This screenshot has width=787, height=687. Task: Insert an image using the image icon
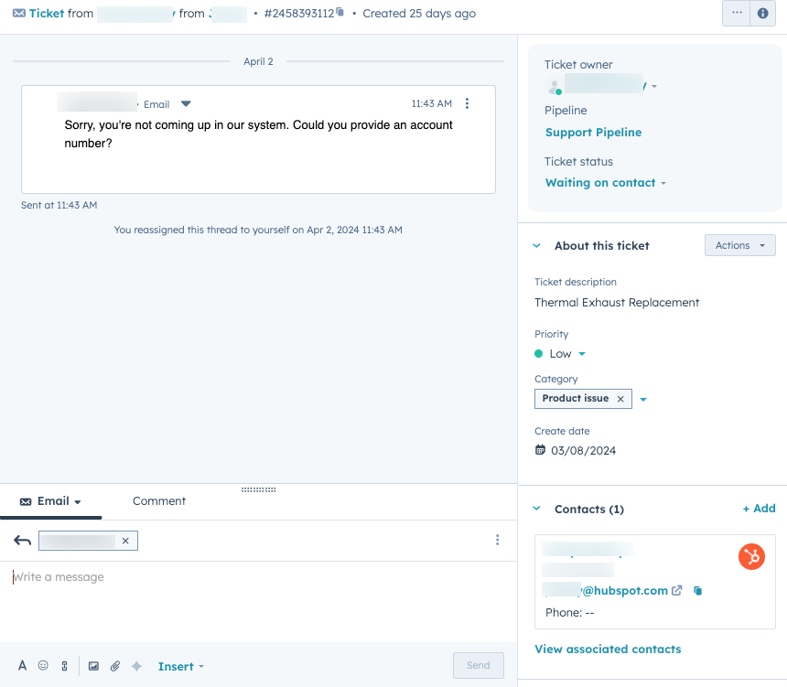(93, 666)
